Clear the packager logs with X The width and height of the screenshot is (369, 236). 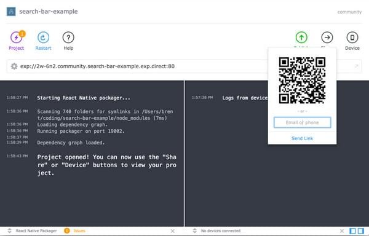172,231
